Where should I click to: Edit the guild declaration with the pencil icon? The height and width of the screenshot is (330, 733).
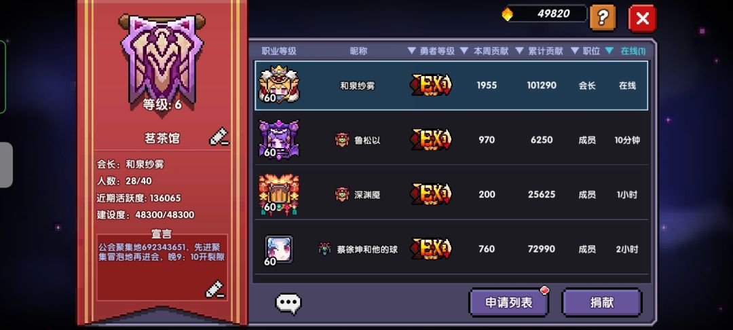click(x=215, y=289)
